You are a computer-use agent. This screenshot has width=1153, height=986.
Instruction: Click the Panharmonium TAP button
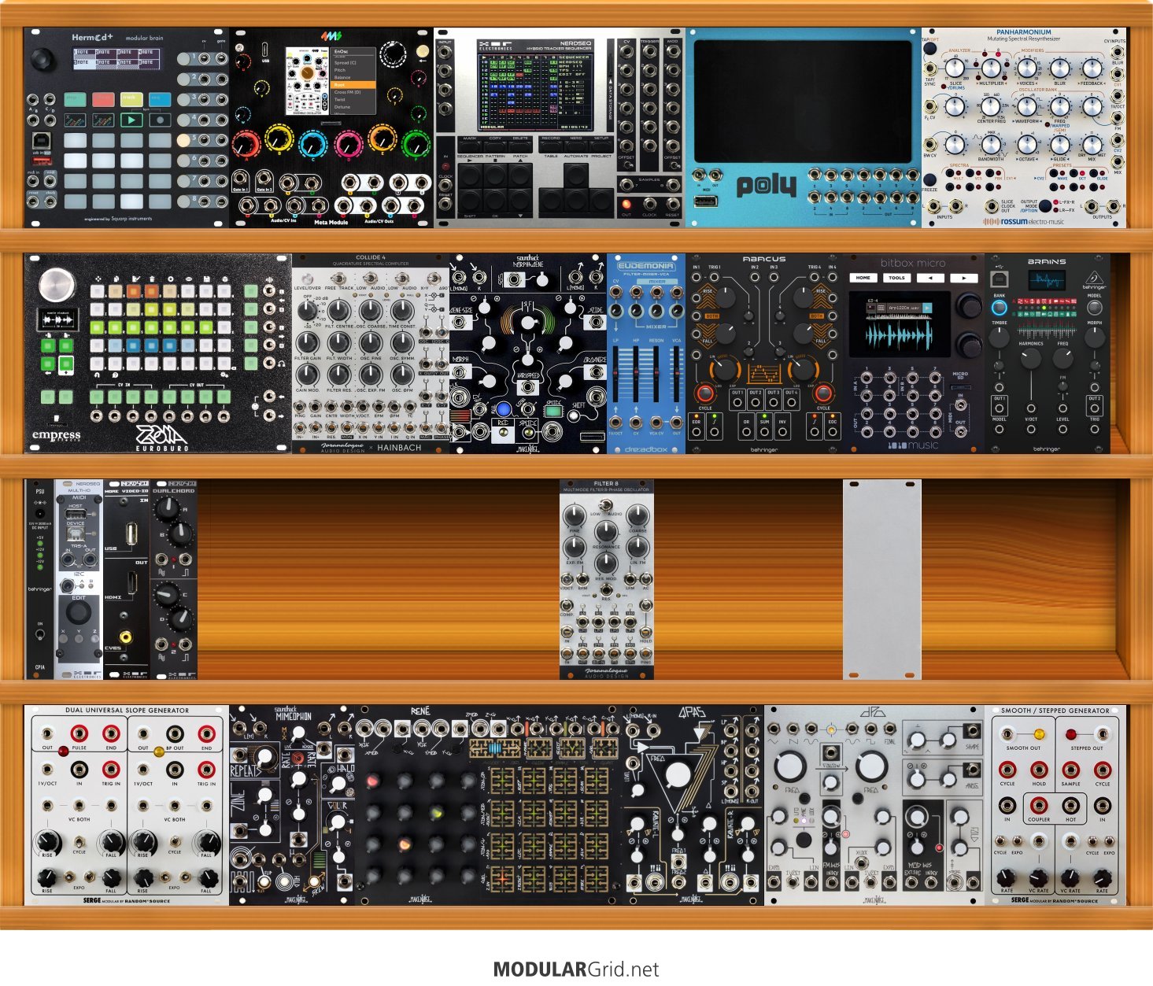(x=931, y=48)
